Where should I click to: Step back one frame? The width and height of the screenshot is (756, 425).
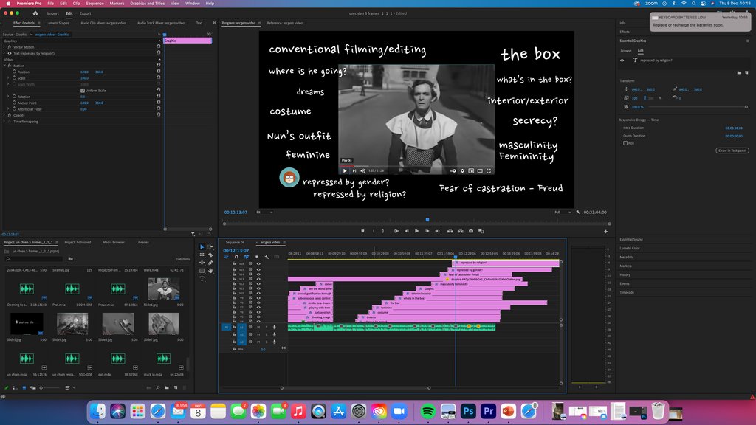coord(407,231)
